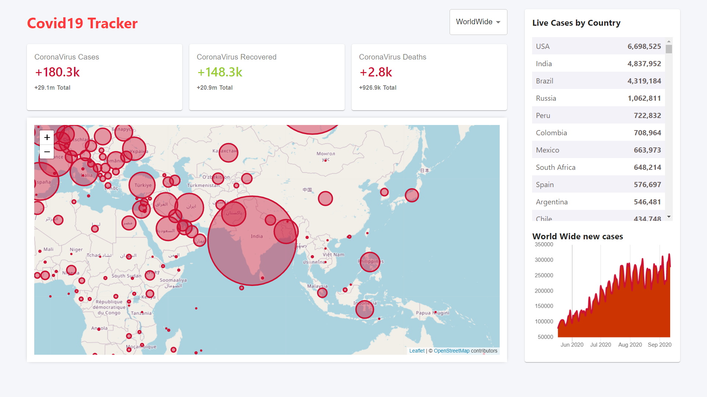Screen dimensions: 707x397
Task: Click the Covid19 Tracker title
Action: [82, 23]
